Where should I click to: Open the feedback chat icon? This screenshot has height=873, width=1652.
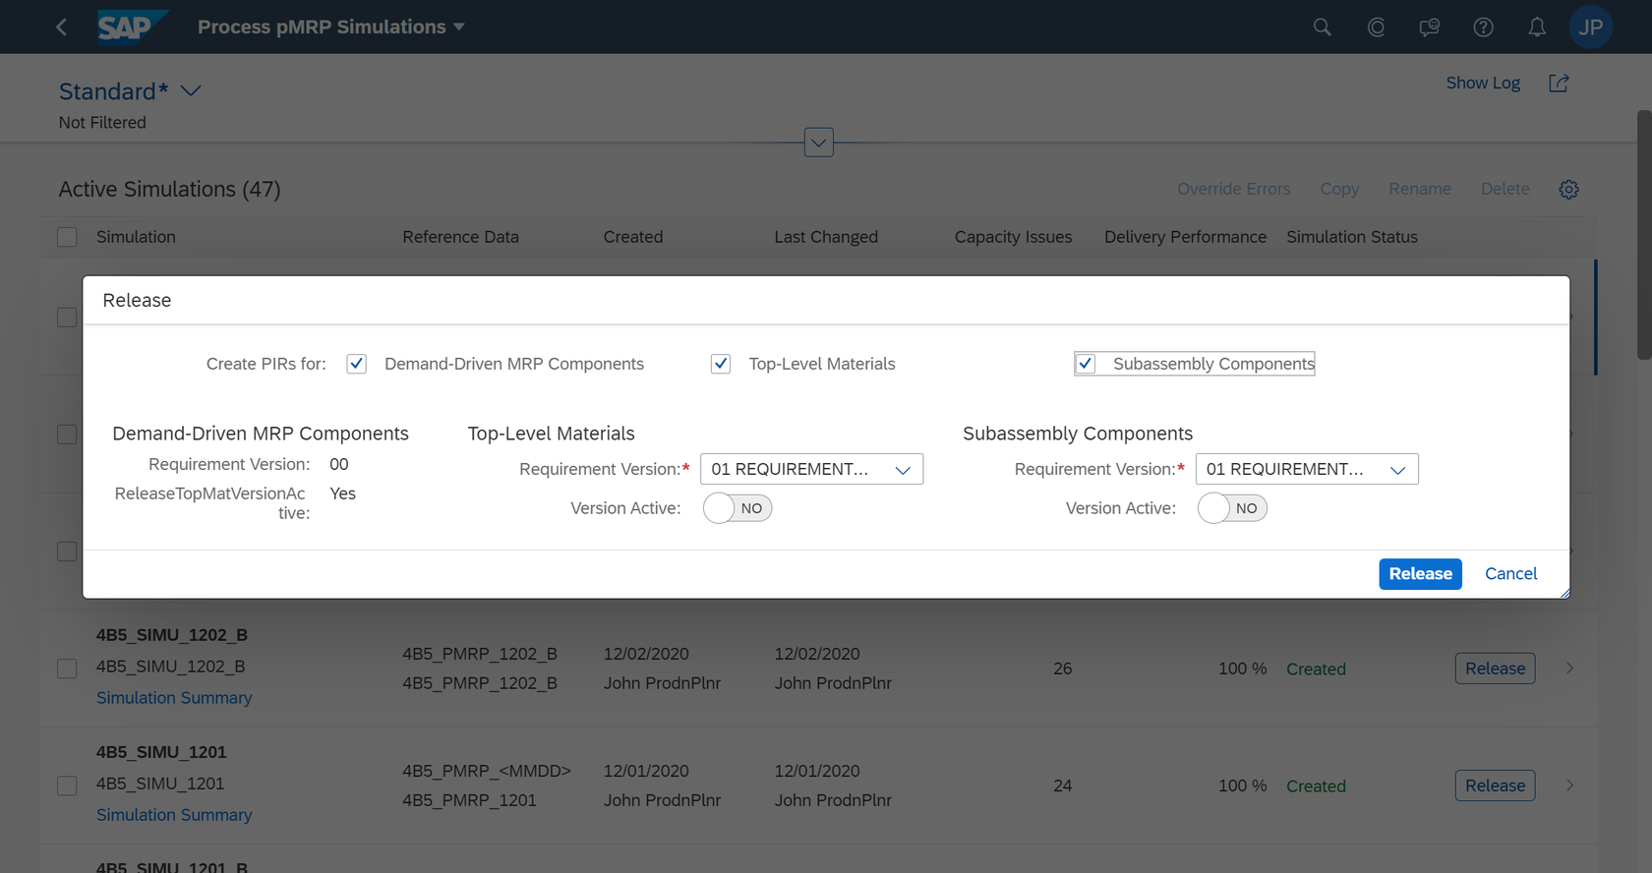pos(1430,28)
